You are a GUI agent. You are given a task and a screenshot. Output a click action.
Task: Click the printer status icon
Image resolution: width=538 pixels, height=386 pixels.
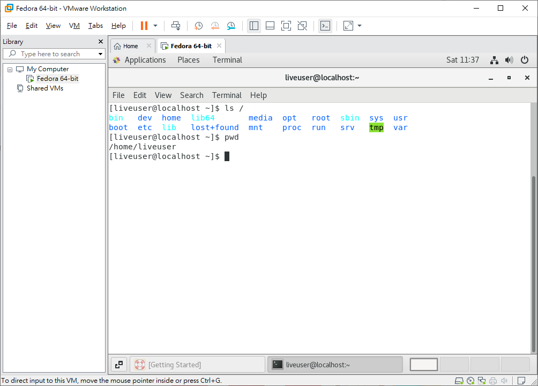493,381
